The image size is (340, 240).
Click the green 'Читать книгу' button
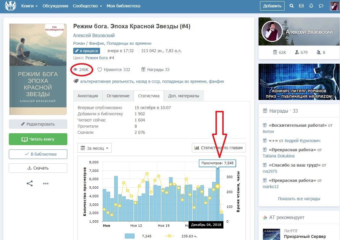coord(38,139)
